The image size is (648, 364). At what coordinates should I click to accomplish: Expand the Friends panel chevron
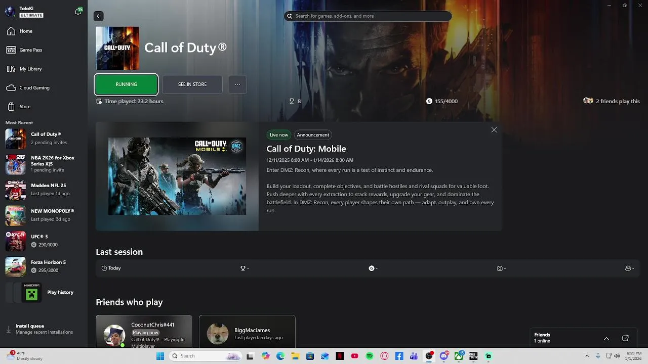(606, 338)
